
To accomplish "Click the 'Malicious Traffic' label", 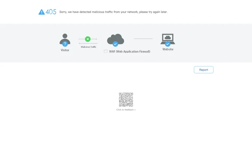I will pyautogui.click(x=89, y=47).
